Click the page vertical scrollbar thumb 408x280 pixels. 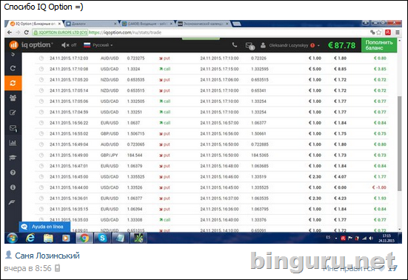(399, 144)
